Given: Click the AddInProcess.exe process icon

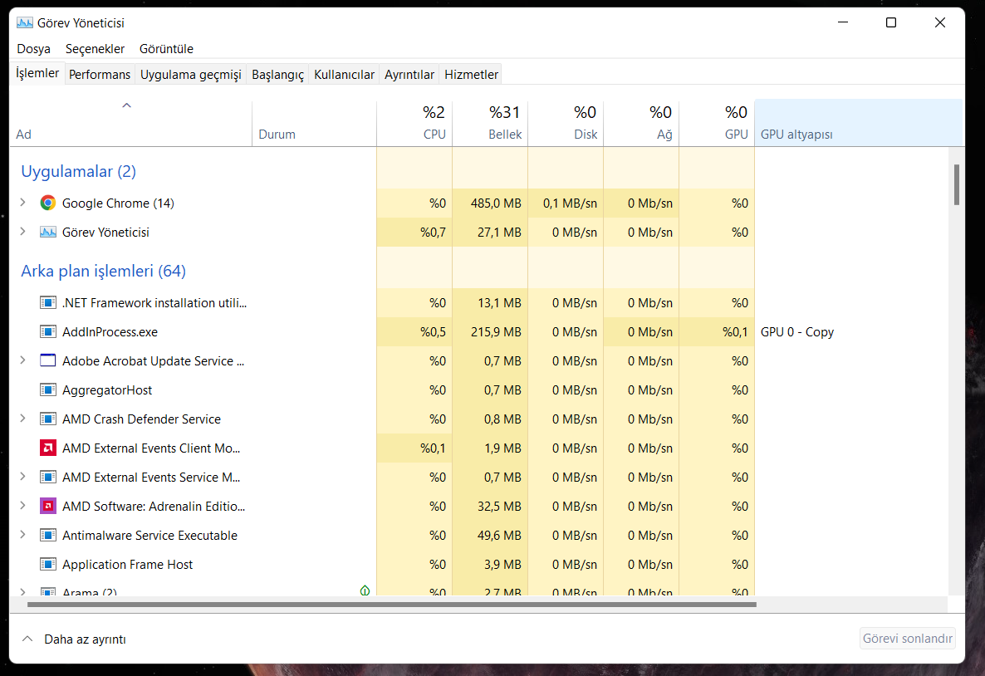Looking at the screenshot, I should pyautogui.click(x=48, y=331).
